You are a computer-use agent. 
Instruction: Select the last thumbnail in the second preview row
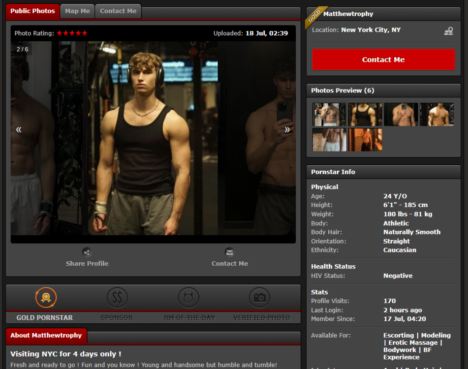365,140
